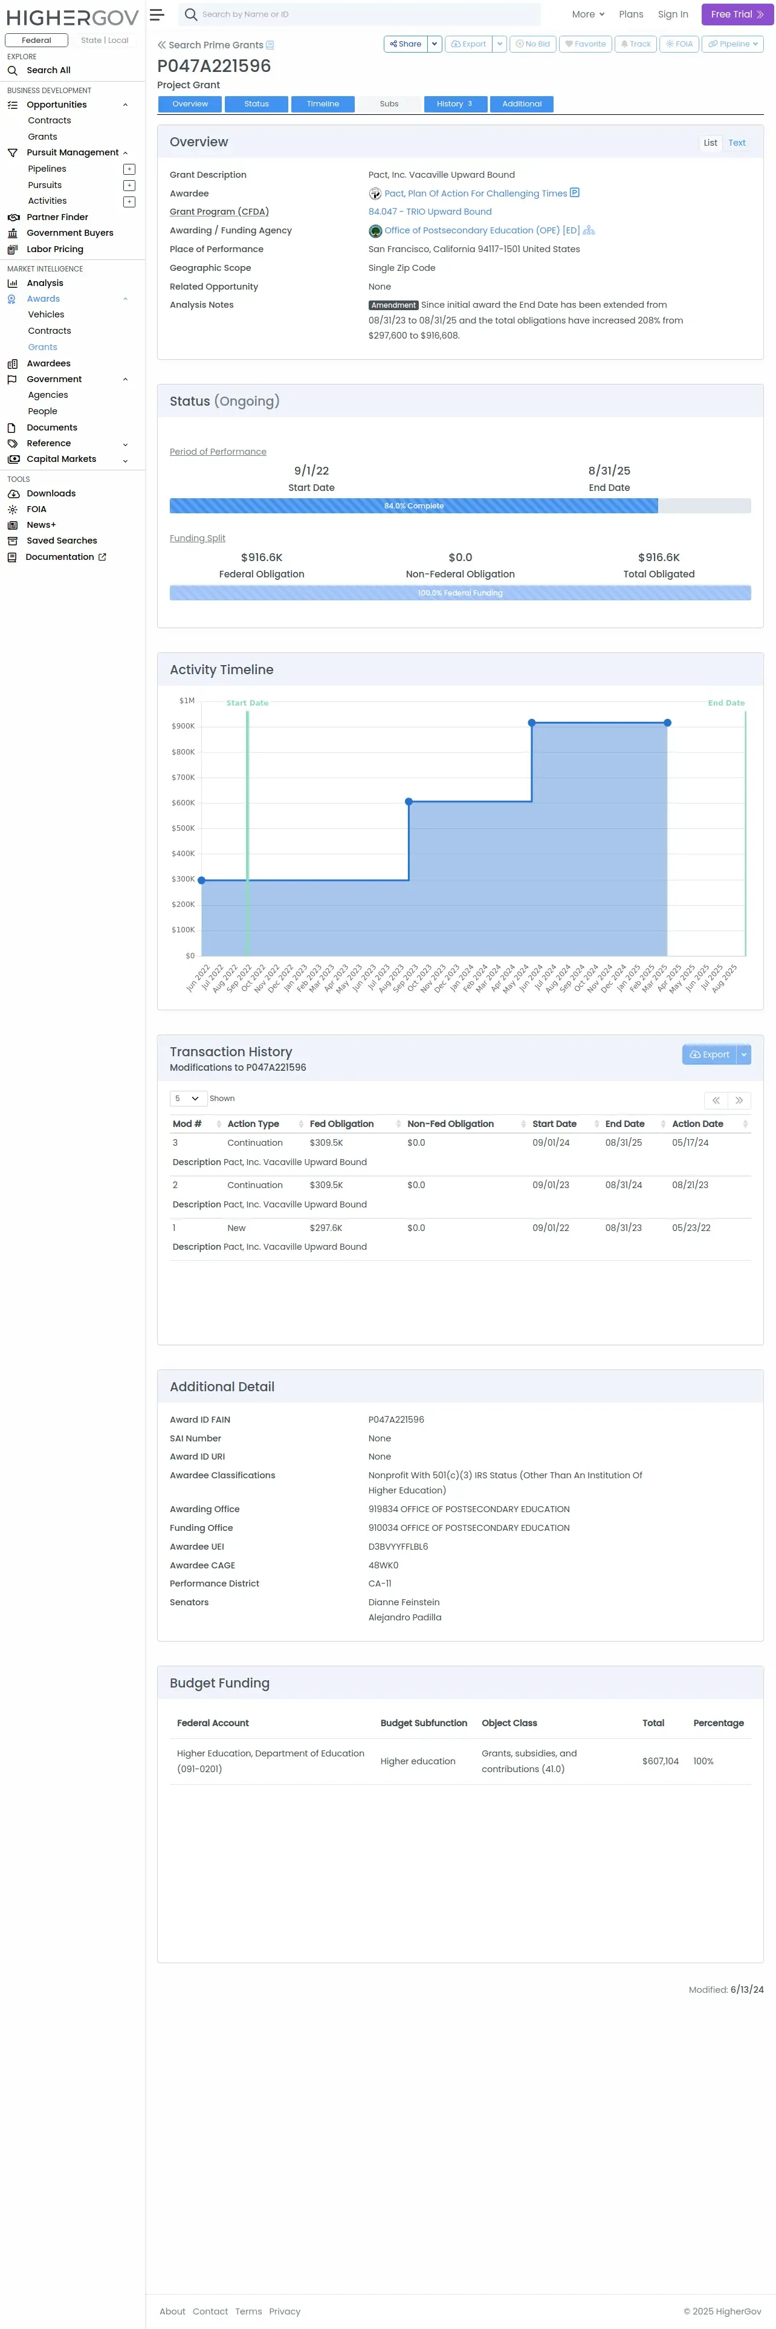Open the Plans page

[632, 15]
